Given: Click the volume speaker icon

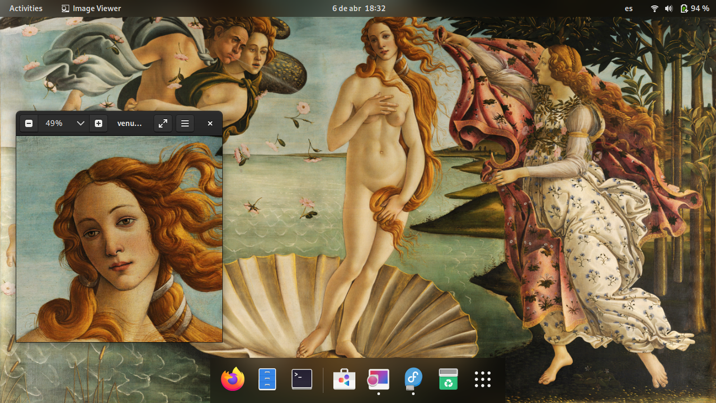Looking at the screenshot, I should coord(669,8).
